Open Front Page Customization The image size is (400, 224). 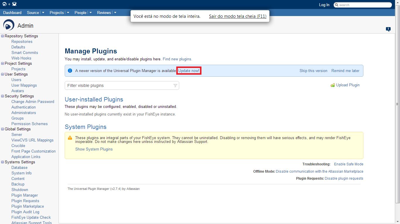tap(33, 151)
